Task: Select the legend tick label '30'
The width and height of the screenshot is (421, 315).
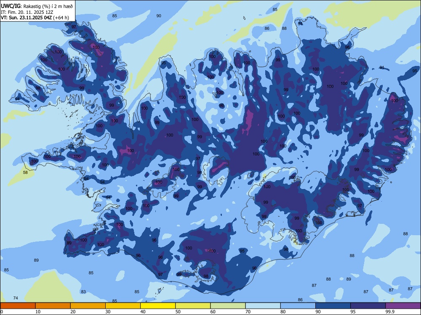Action: coord(108,312)
